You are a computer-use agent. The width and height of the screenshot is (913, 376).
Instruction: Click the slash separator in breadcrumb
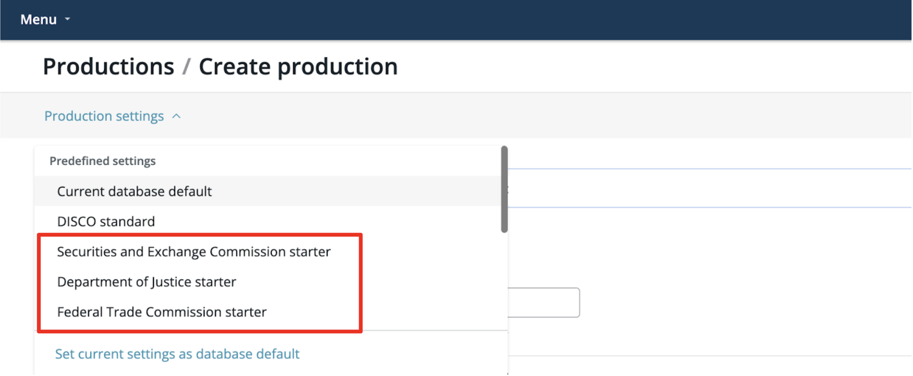pos(186,66)
